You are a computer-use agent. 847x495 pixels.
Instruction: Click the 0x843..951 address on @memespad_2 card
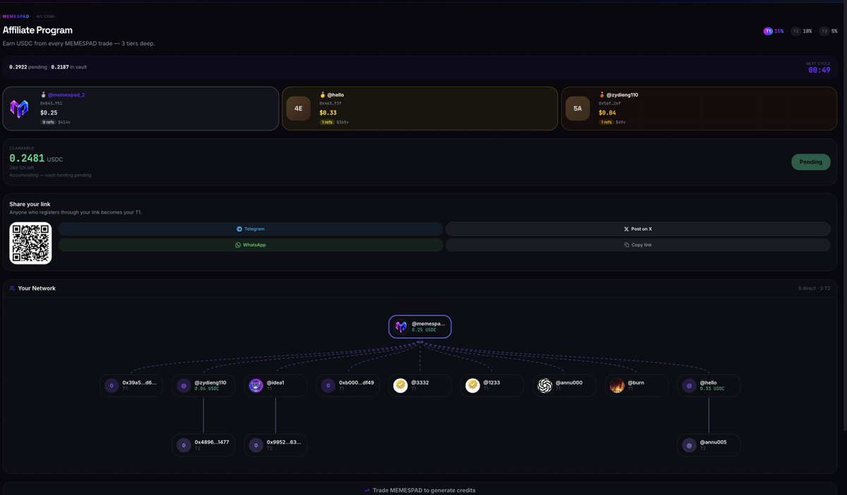(x=51, y=103)
